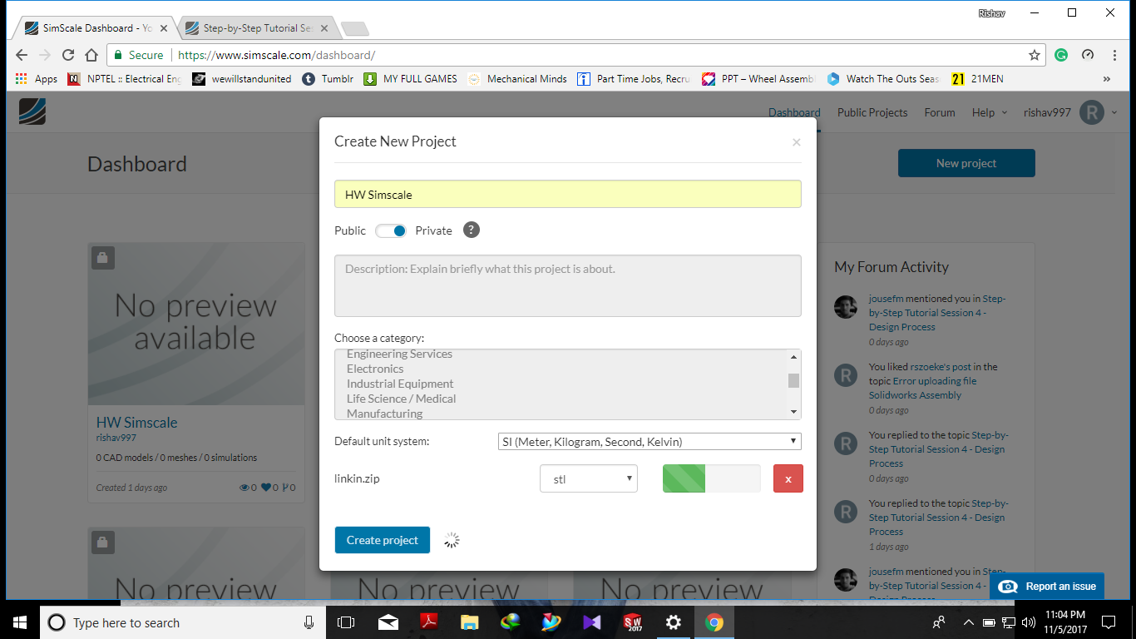
Task: Expand the bookmarks bar overflow chevron
Action: point(1107,79)
